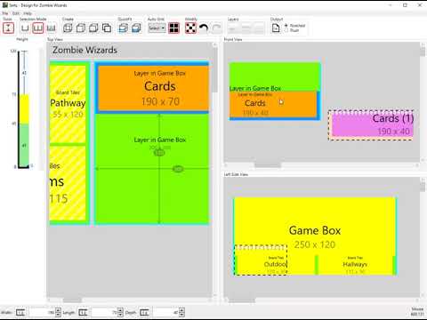Select the Stacked output radio button
Screen dimensions: 427x320
pos(286,26)
